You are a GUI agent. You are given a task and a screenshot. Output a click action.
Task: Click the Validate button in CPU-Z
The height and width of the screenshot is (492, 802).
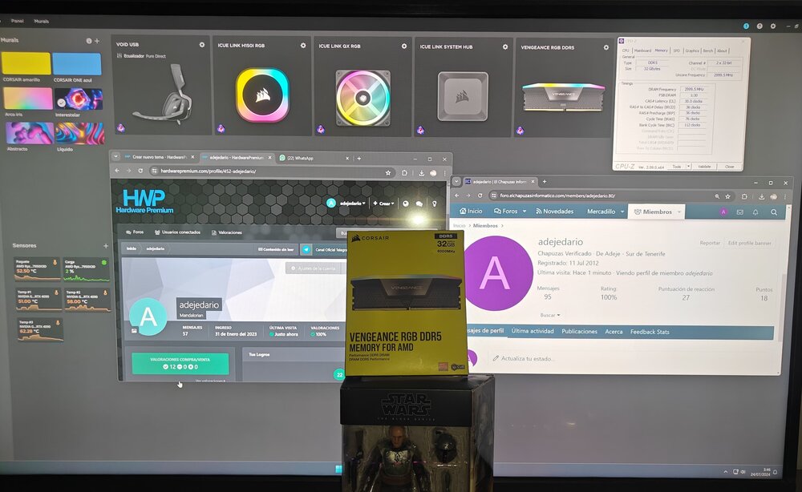click(704, 167)
